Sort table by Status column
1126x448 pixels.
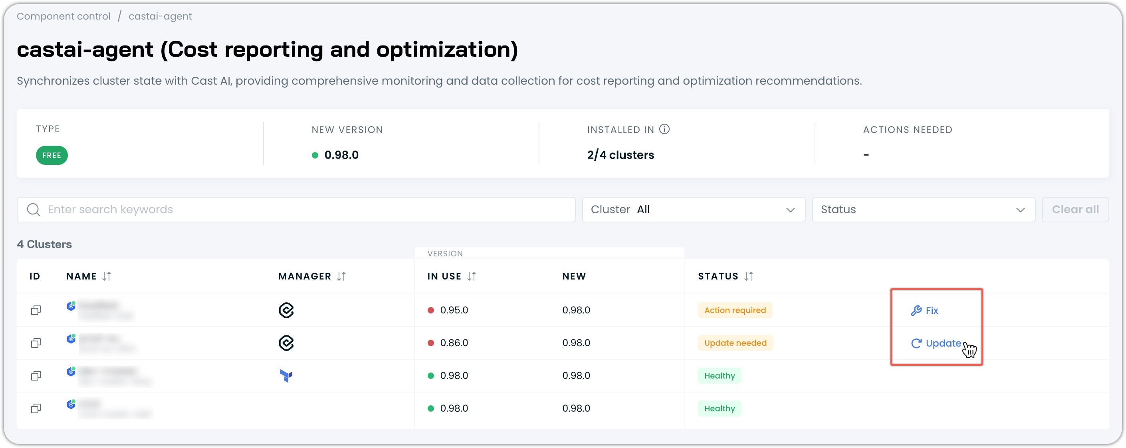748,276
